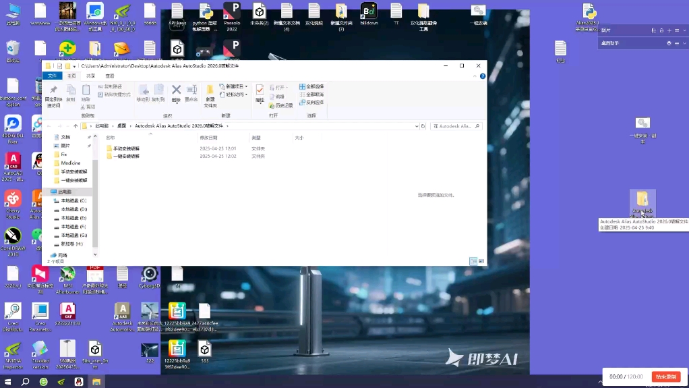Screen dimensions: 689x388
Task: Select 本地磁盘 (C:) in the navigation pane
Action: coord(74,200)
